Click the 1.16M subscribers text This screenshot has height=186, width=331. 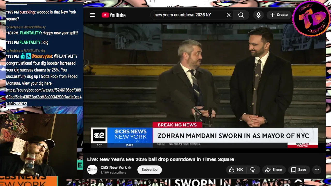[113, 173]
